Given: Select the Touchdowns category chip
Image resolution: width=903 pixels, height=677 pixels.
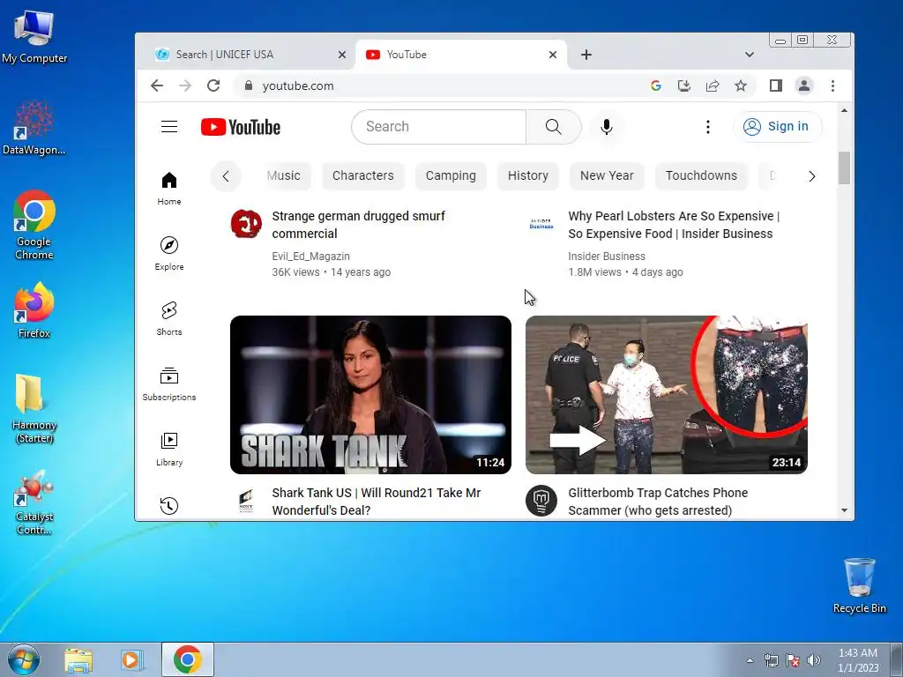Looking at the screenshot, I should [701, 175].
